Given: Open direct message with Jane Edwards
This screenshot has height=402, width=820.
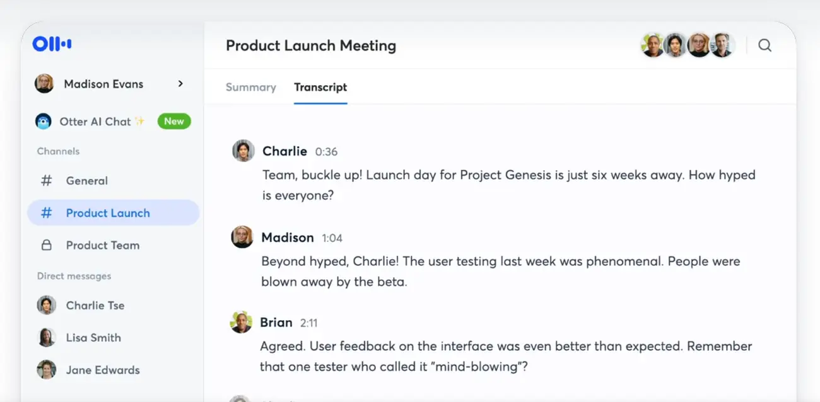Looking at the screenshot, I should pos(102,370).
